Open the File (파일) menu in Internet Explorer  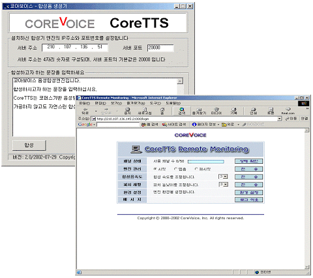coord(84,103)
